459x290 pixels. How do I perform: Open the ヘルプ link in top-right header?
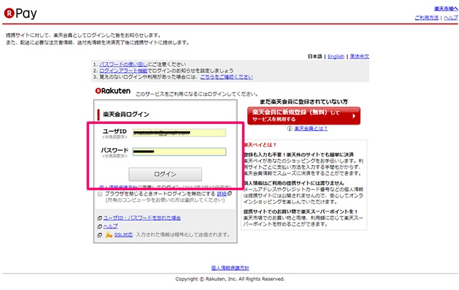[x=451, y=18]
